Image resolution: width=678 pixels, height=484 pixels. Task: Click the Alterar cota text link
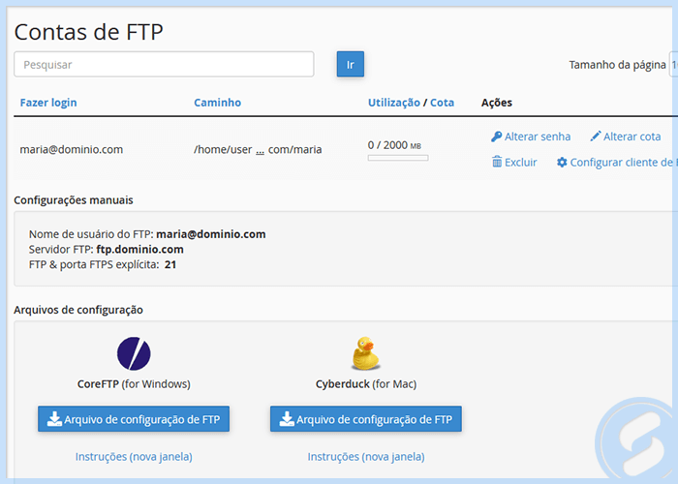[x=632, y=136]
